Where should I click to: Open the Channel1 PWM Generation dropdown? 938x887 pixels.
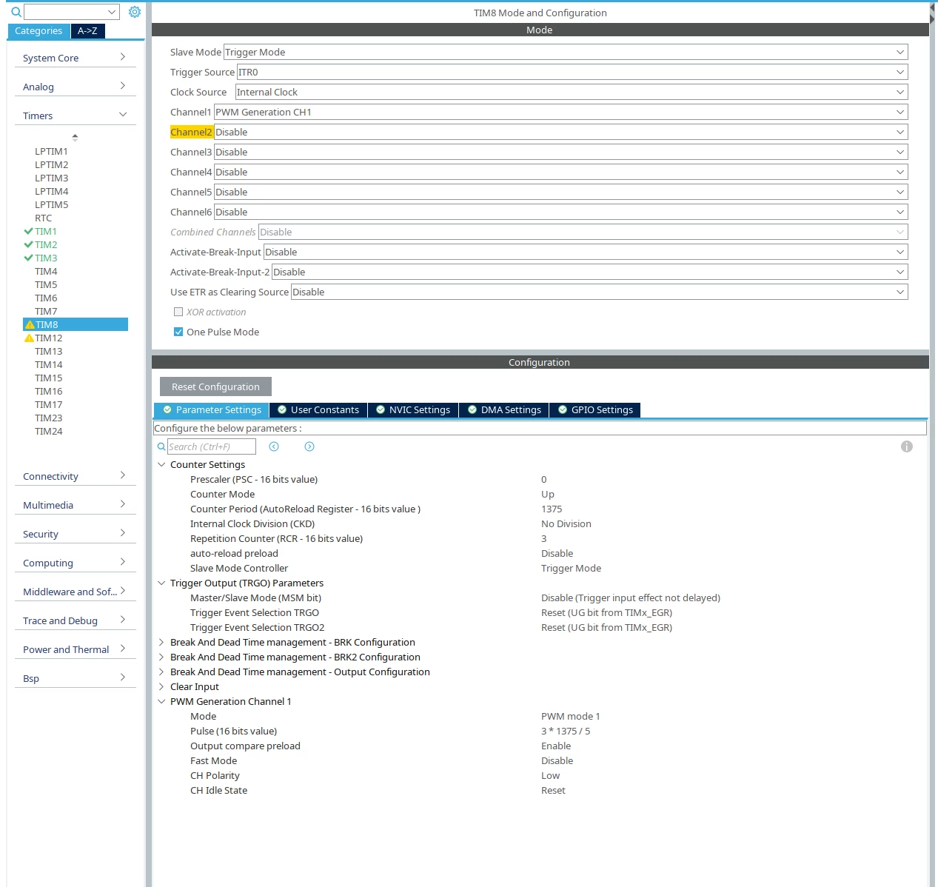pyautogui.click(x=561, y=112)
